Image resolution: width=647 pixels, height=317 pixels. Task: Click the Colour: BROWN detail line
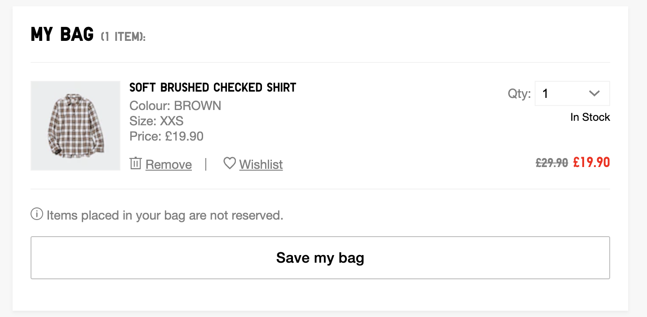click(x=175, y=106)
